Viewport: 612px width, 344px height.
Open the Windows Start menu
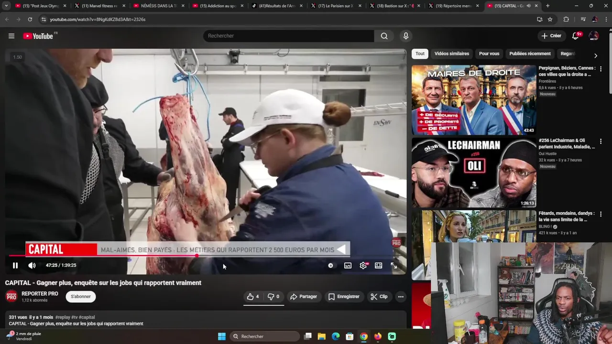pyautogui.click(x=222, y=336)
